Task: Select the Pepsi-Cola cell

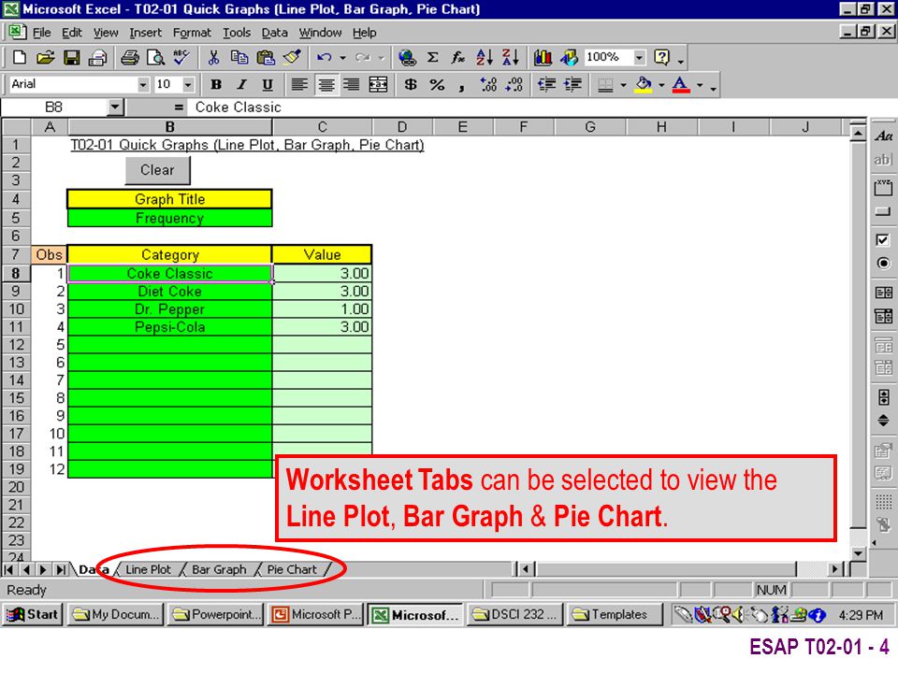Action: [169, 327]
